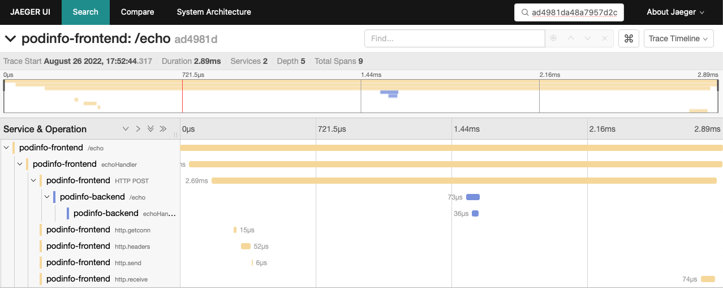723x294 pixels.
Task: Select the podinfo-frontend http.receive span row
Action: [96, 279]
